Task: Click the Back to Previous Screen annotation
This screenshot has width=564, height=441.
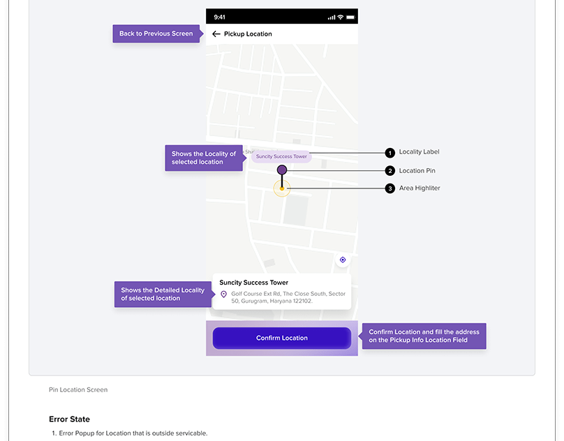Action: [156, 33]
